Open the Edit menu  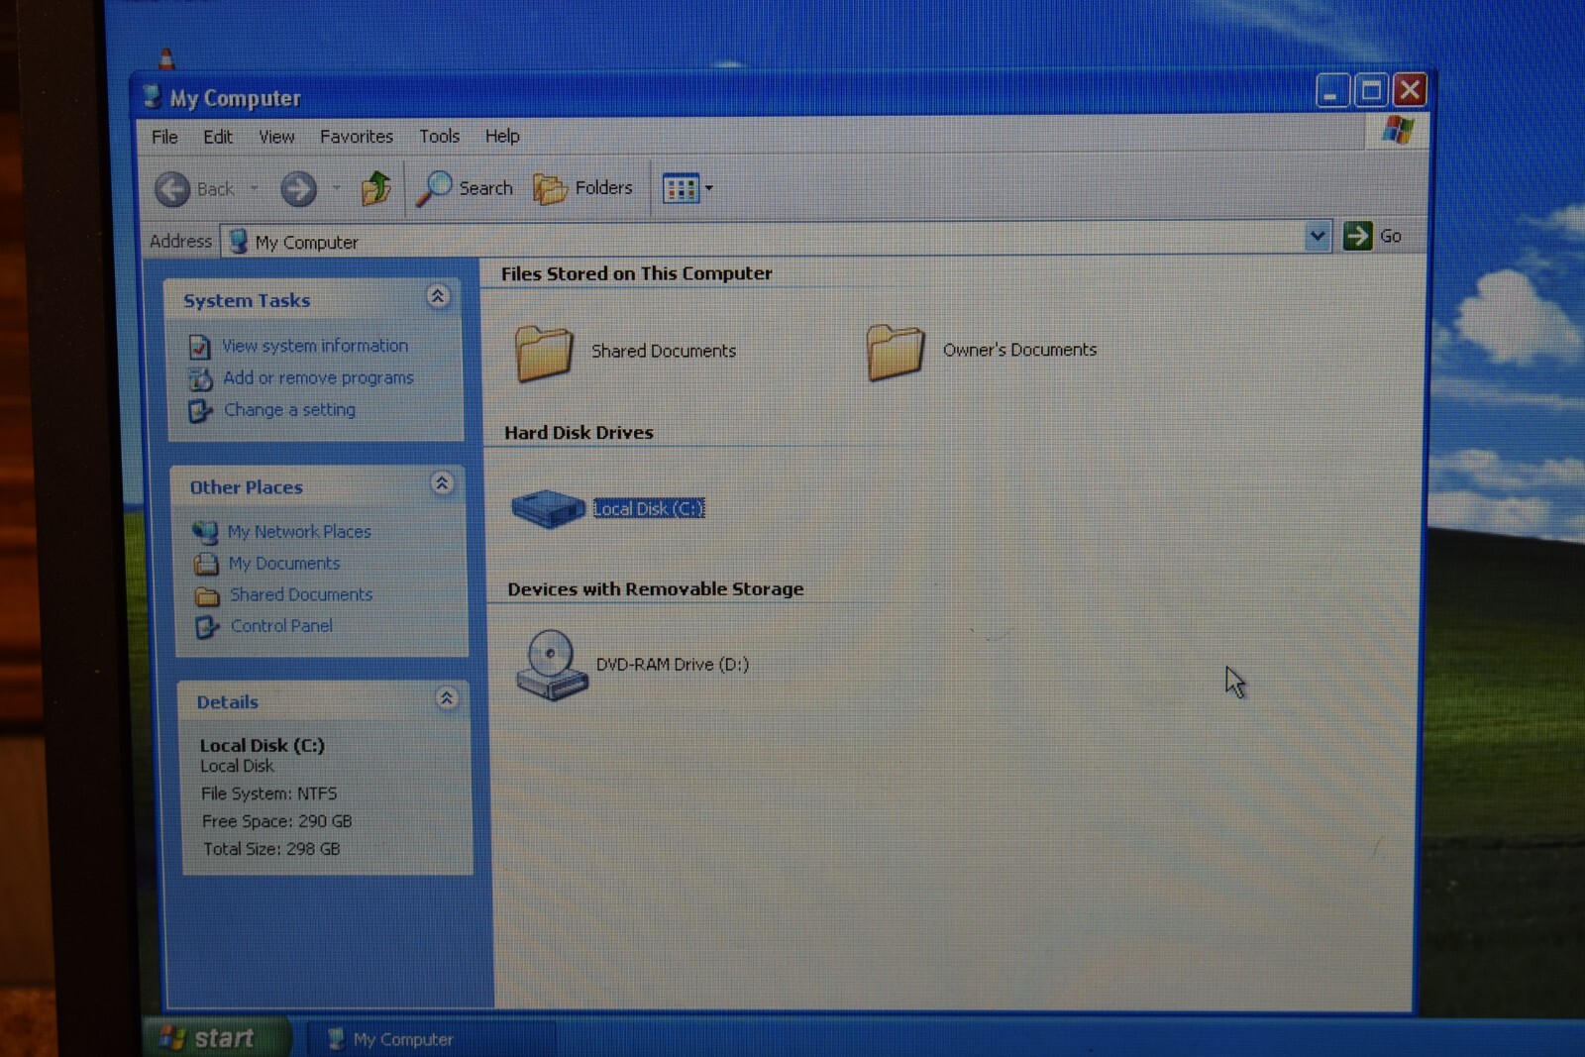tap(218, 137)
